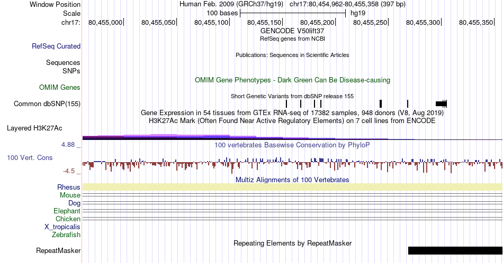Open the 100 Vert. Cons track label

[30, 157]
